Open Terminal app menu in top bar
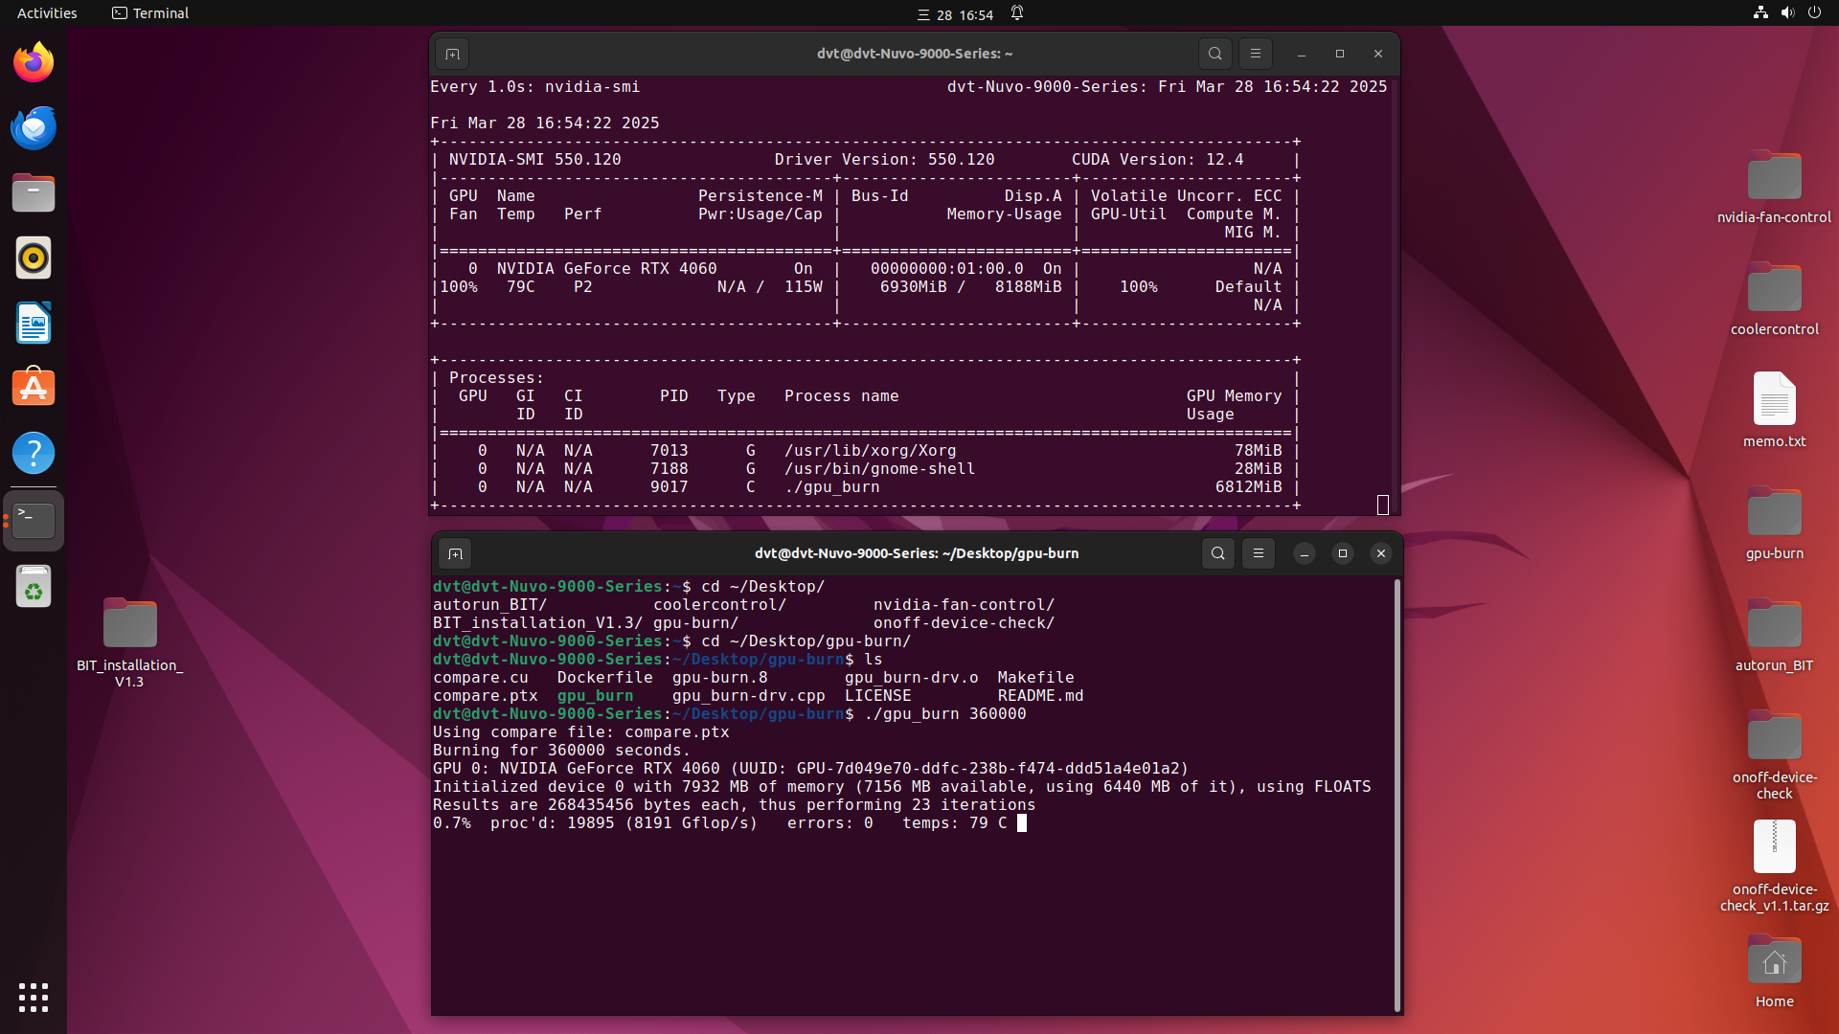The width and height of the screenshot is (1839, 1034). pos(150,13)
